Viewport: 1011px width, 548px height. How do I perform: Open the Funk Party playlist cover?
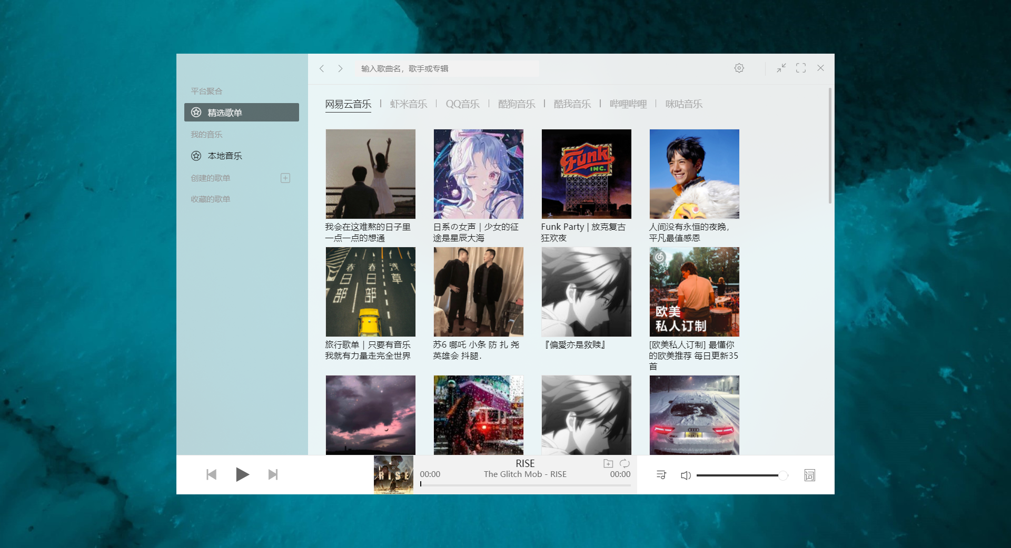pyautogui.click(x=587, y=174)
